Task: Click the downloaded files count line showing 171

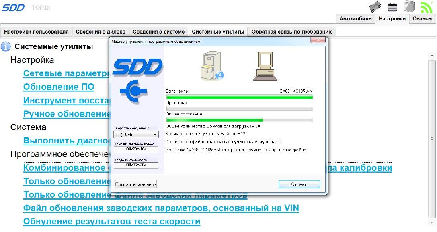Action: click(x=207, y=134)
